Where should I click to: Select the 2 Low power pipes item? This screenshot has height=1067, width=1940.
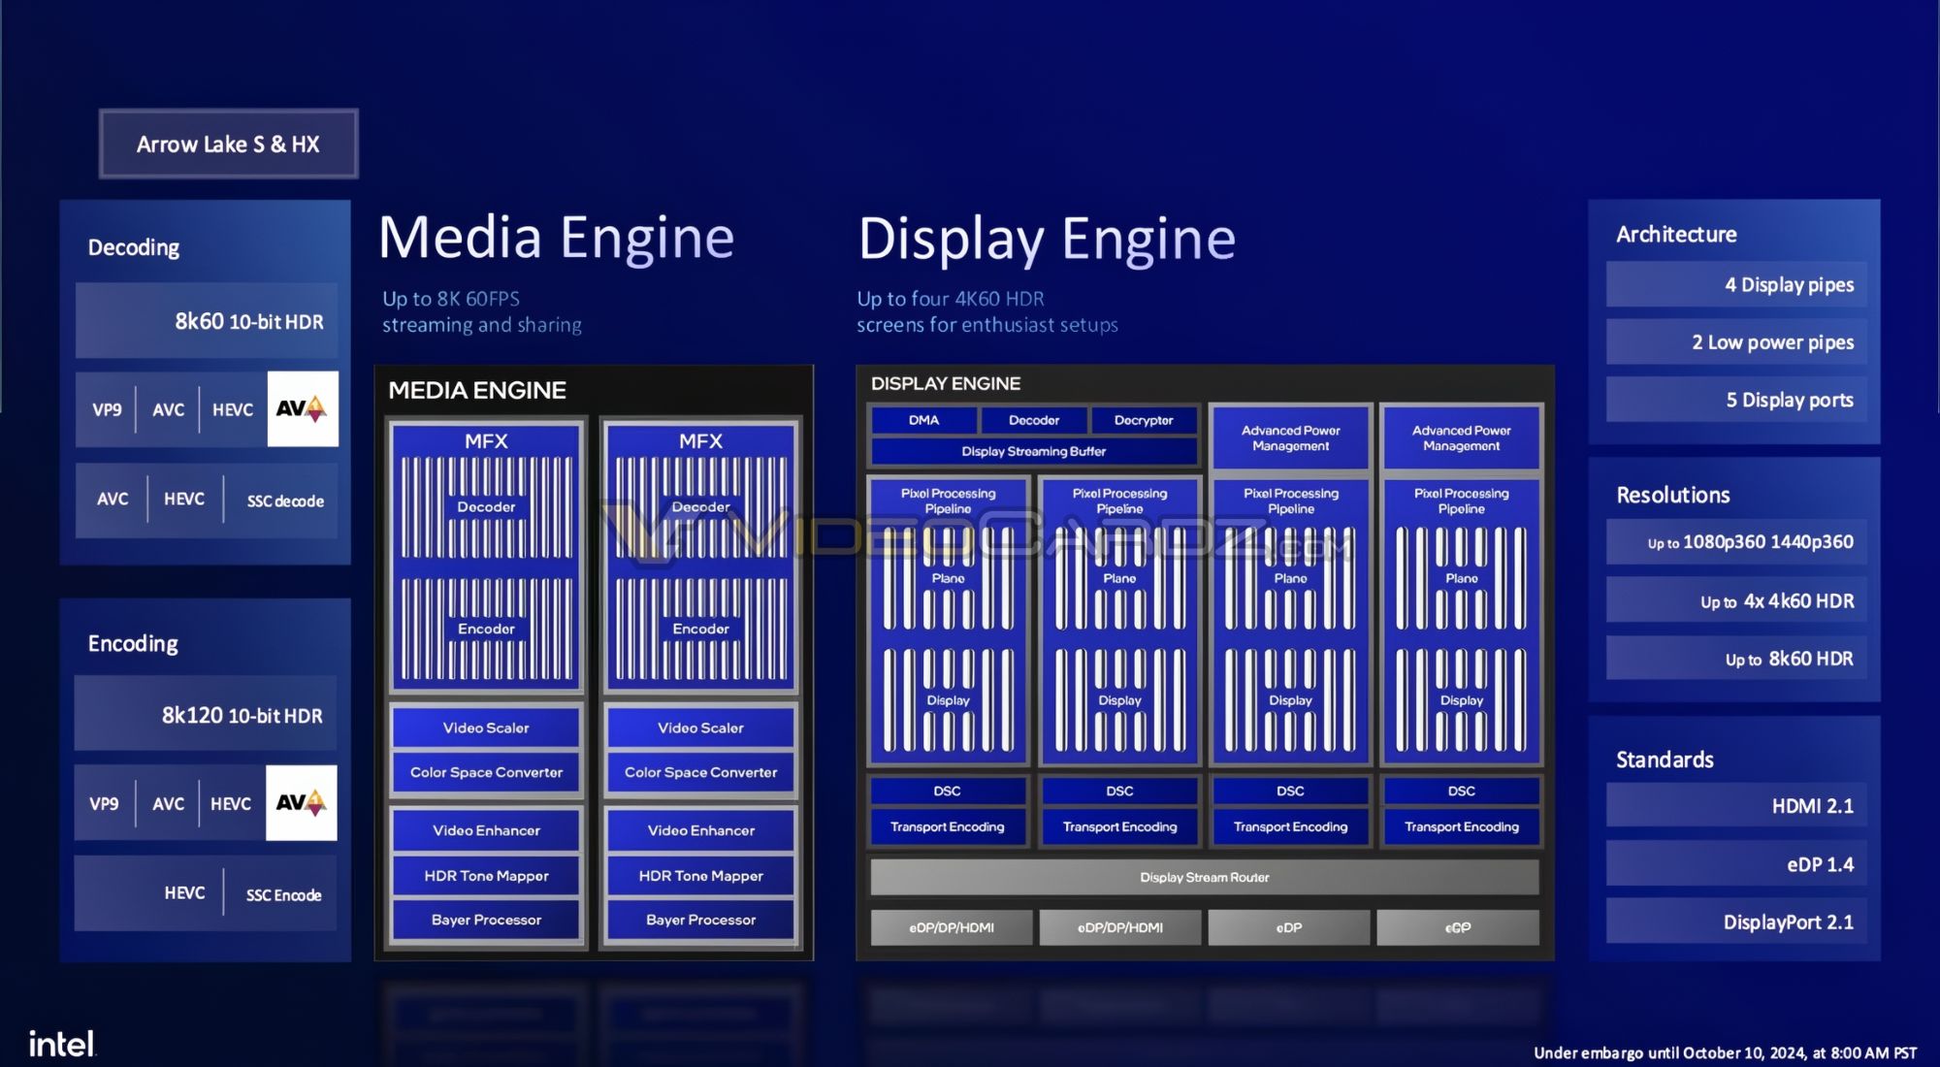1736,341
